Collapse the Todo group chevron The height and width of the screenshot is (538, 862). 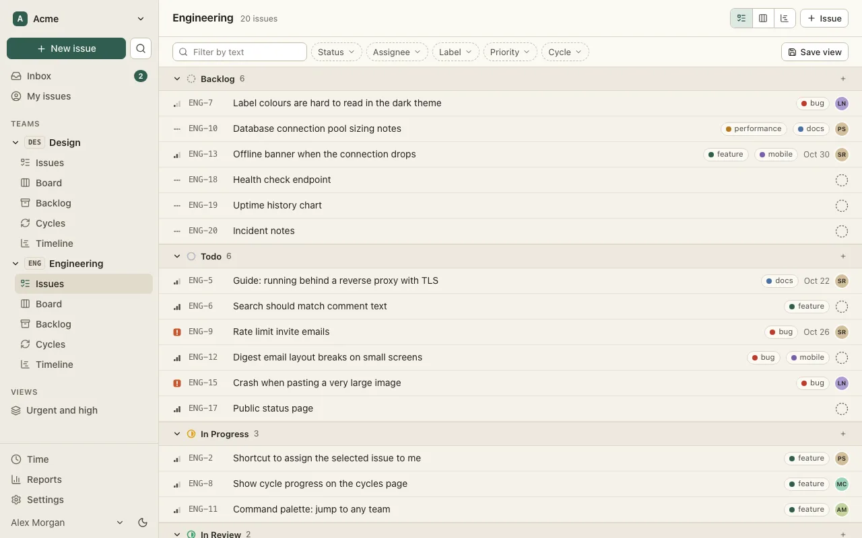[x=177, y=256]
